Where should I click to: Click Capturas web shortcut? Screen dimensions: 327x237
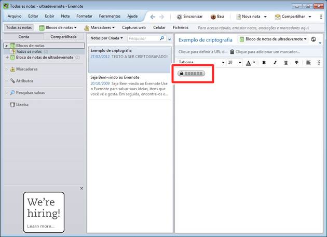tap(134, 27)
